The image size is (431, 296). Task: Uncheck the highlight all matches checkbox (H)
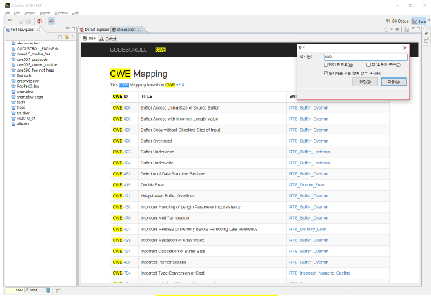click(x=326, y=73)
